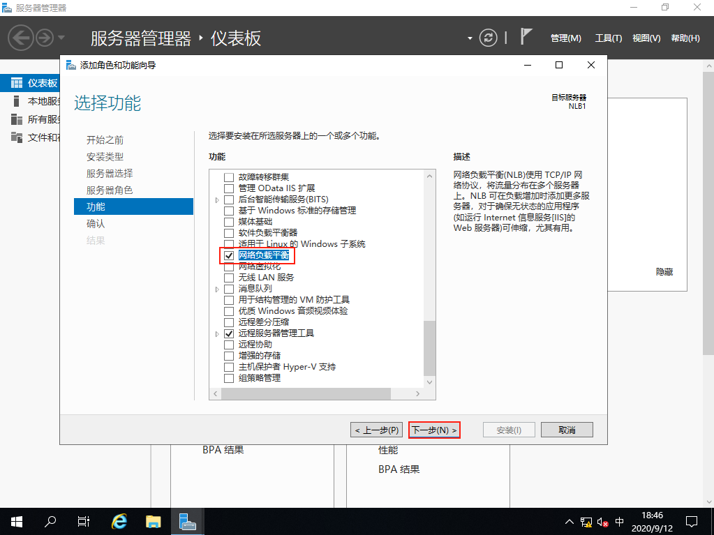Viewport: 714px width, 535px height.
Task: Toggle the 故障转移群集 checkbox
Action: click(229, 177)
